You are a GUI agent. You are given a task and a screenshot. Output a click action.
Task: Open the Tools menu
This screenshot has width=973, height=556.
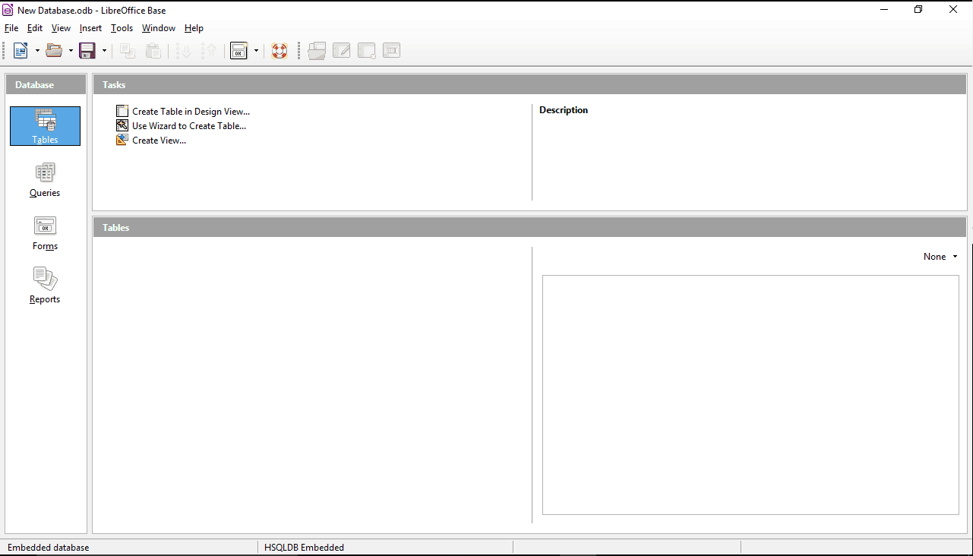(122, 28)
